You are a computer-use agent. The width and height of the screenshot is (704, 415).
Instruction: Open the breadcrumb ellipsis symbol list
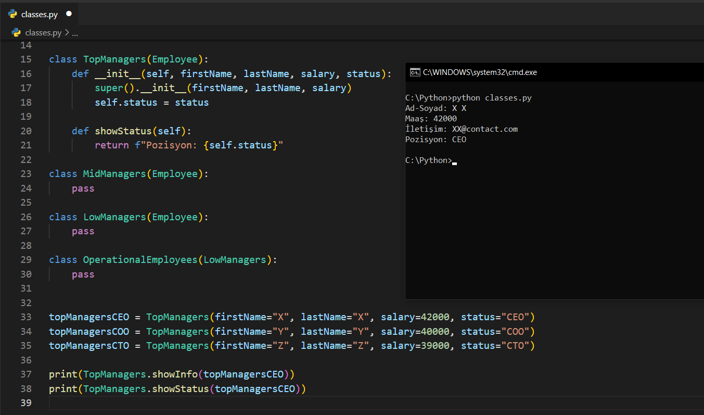click(x=75, y=33)
